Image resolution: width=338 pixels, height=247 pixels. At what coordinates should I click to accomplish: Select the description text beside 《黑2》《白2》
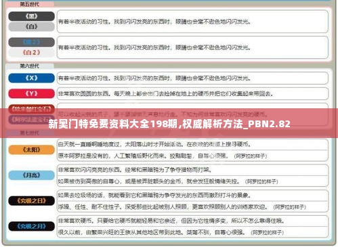point(154,47)
